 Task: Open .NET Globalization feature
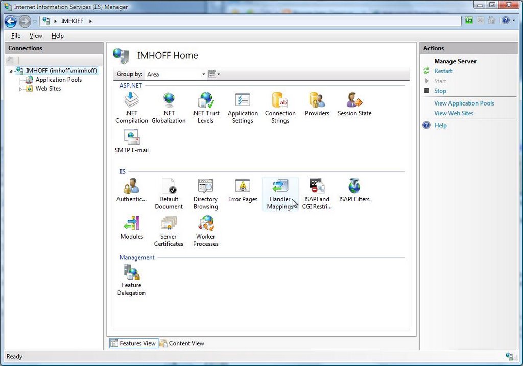[169, 108]
